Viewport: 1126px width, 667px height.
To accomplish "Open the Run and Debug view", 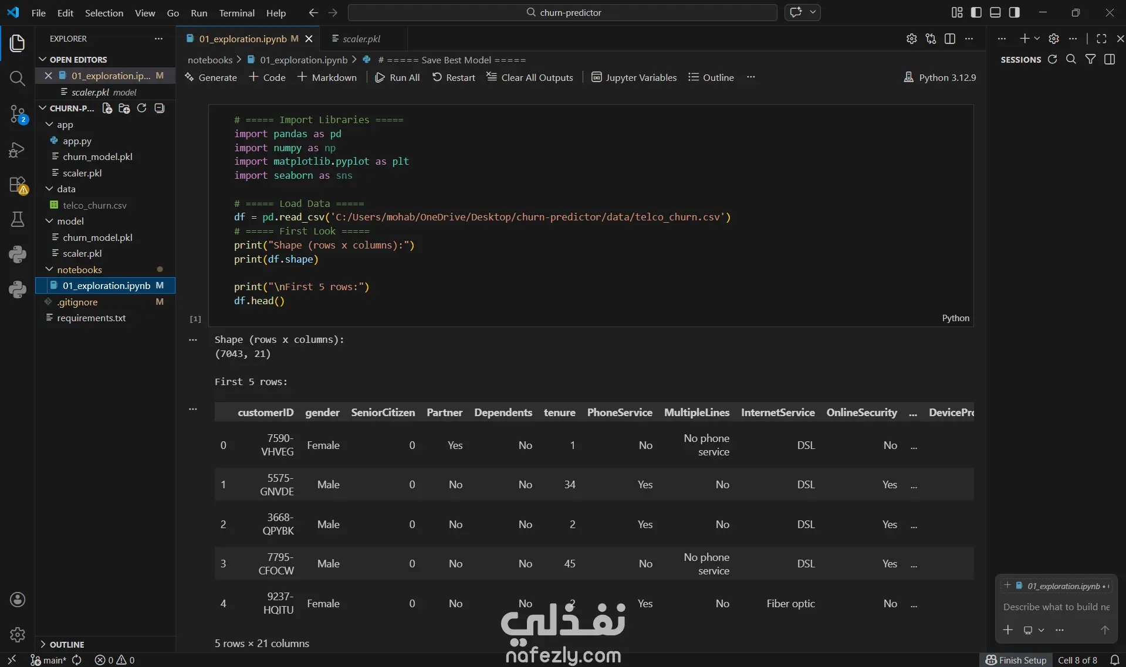I will (18, 150).
